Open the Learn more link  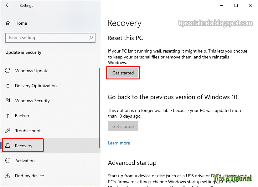[x=119, y=143]
